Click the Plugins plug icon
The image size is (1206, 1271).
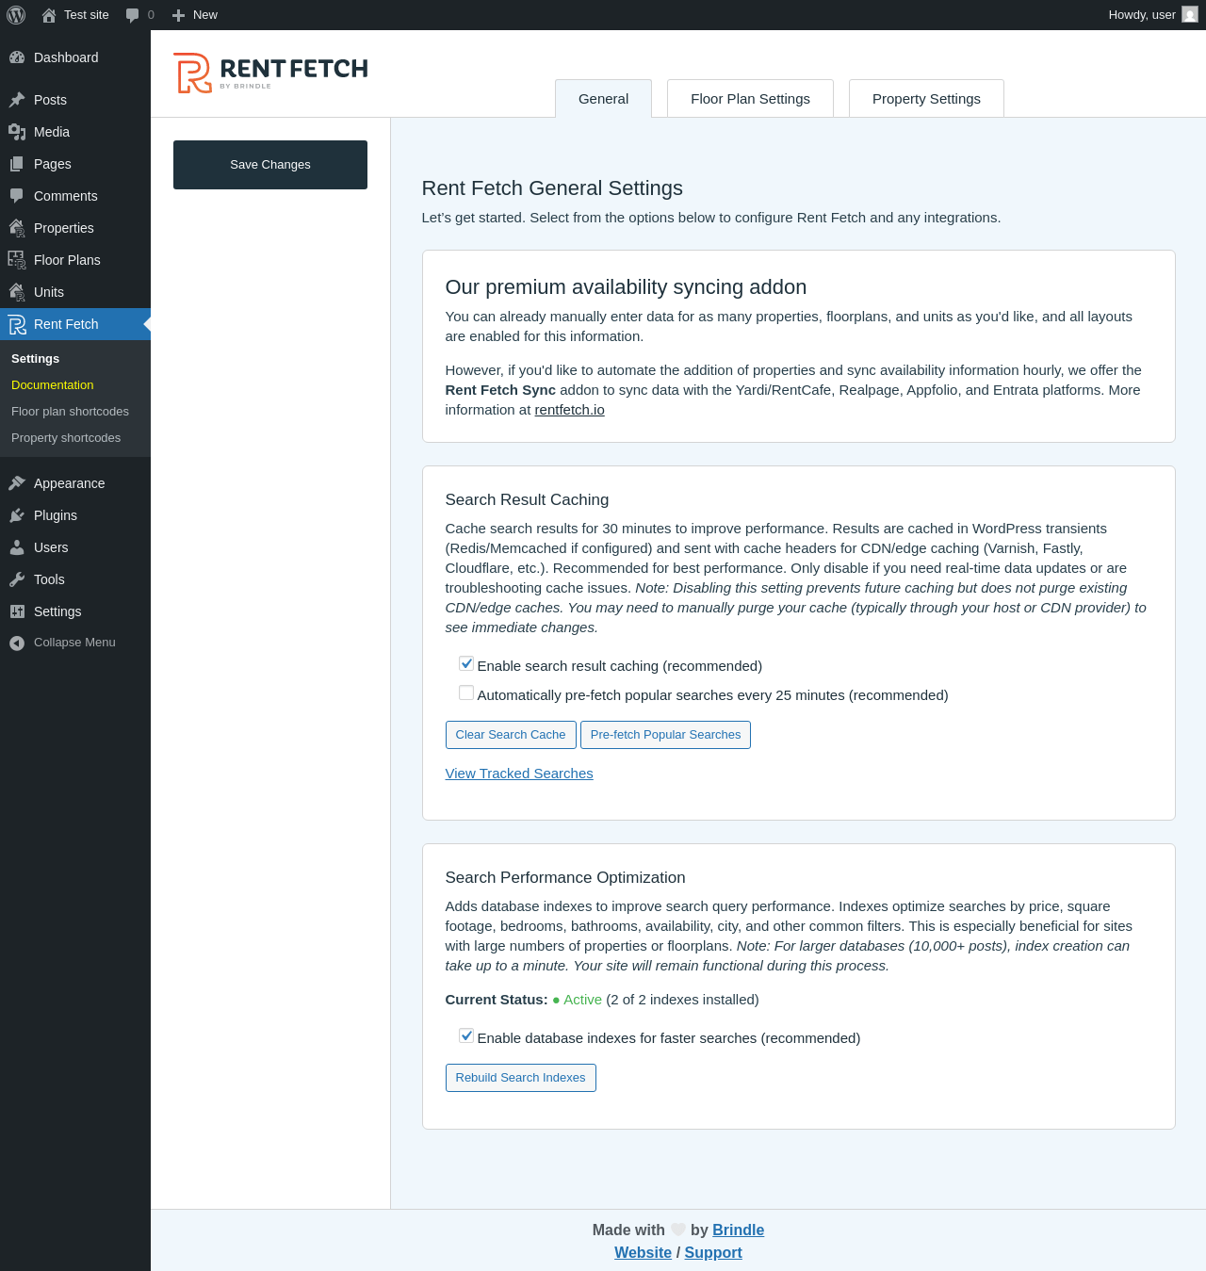17,515
